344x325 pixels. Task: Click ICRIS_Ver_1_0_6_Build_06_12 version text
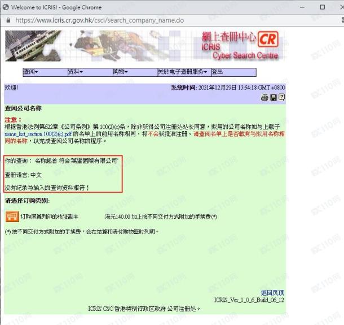click(249, 300)
